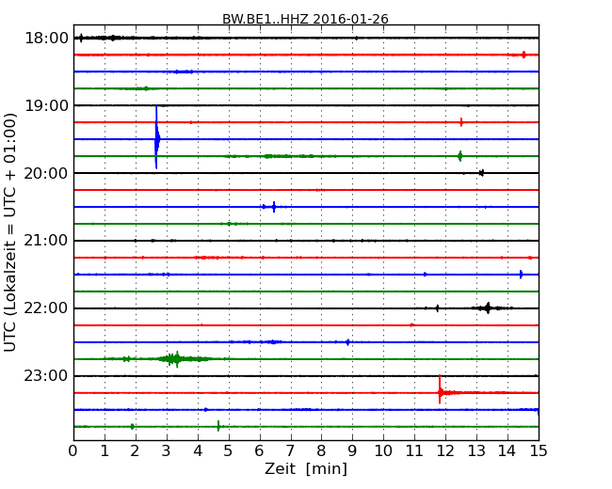This screenshot has height=489, width=612.
Task: Click x-axis tick label 8
Action: [322, 450]
